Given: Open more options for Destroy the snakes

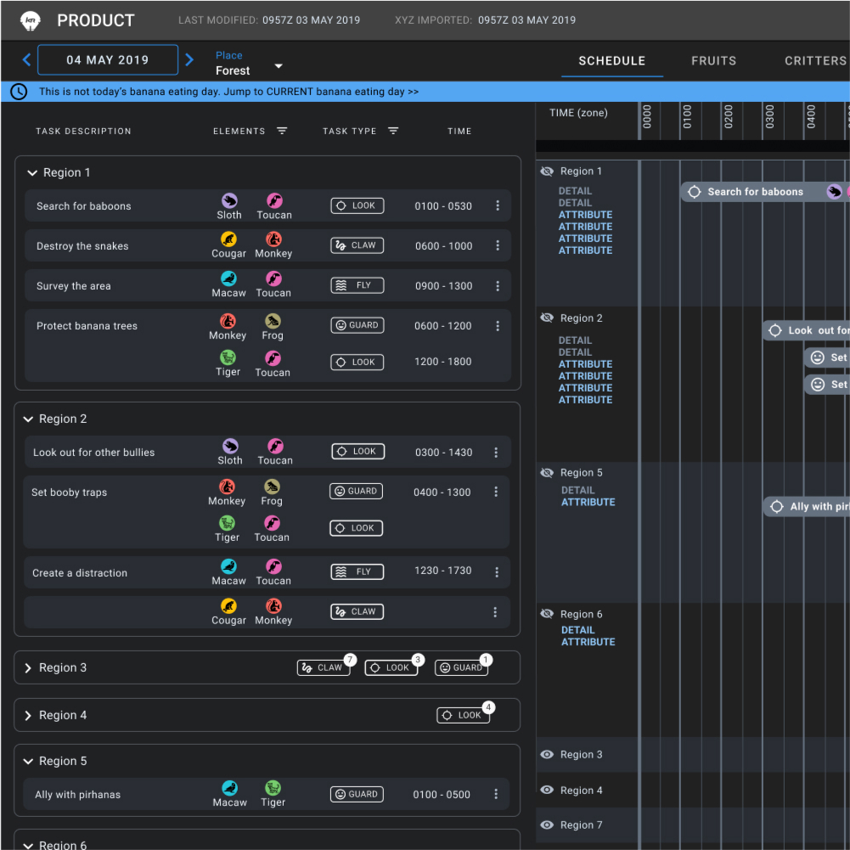Looking at the screenshot, I should (x=497, y=245).
